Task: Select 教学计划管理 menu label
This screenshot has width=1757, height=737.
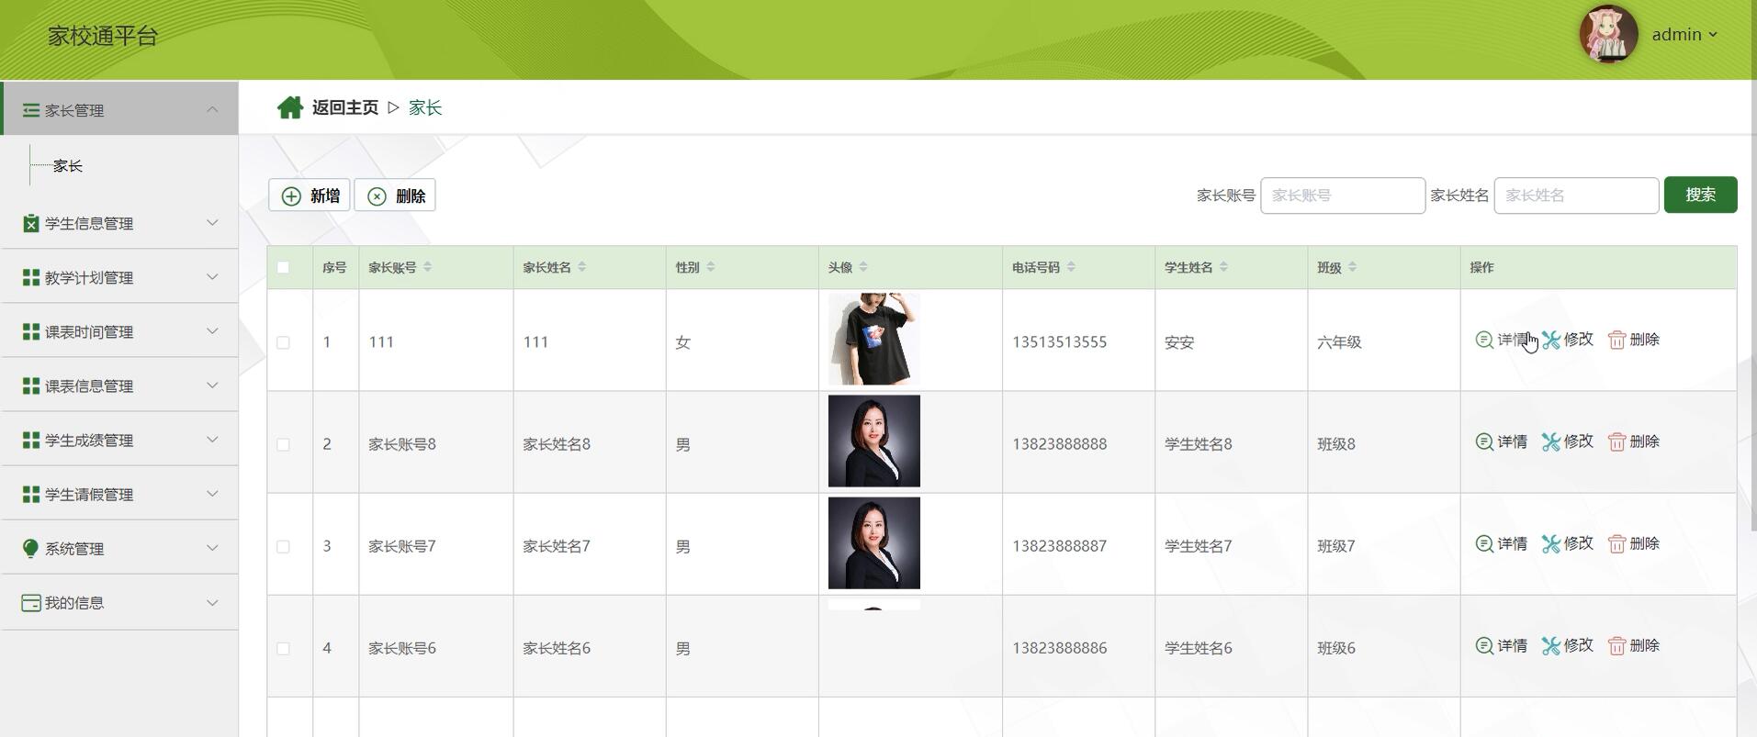Action: pyautogui.click(x=89, y=277)
